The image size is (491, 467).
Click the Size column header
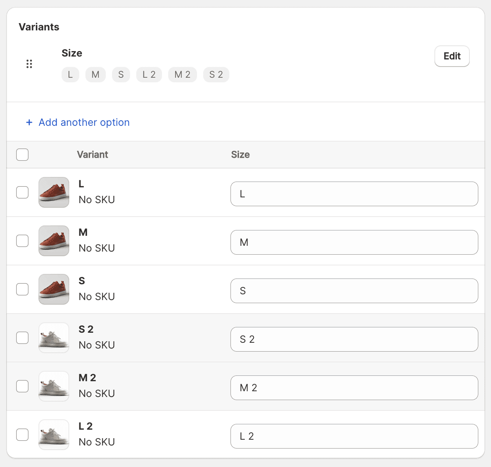point(240,155)
